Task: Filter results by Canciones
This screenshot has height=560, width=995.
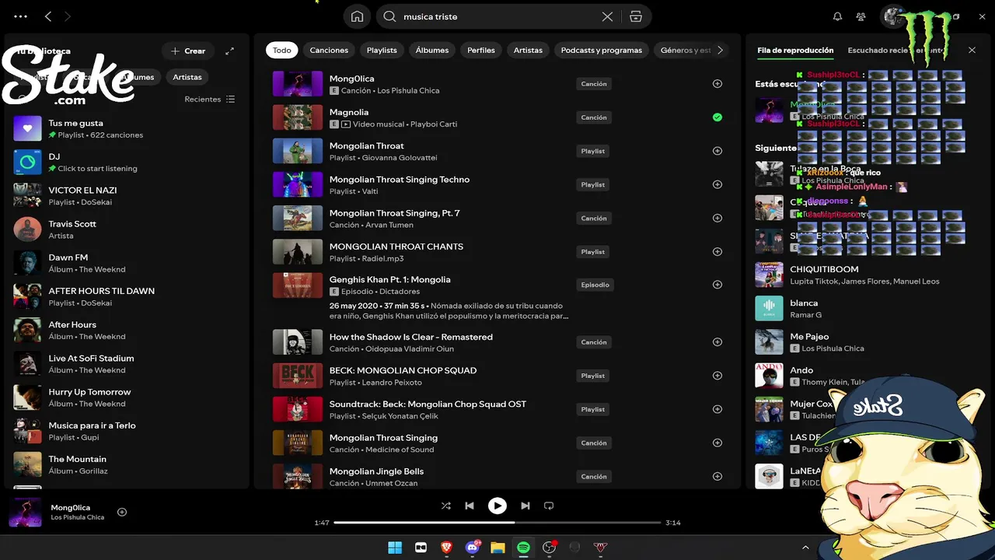Action: pyautogui.click(x=329, y=50)
